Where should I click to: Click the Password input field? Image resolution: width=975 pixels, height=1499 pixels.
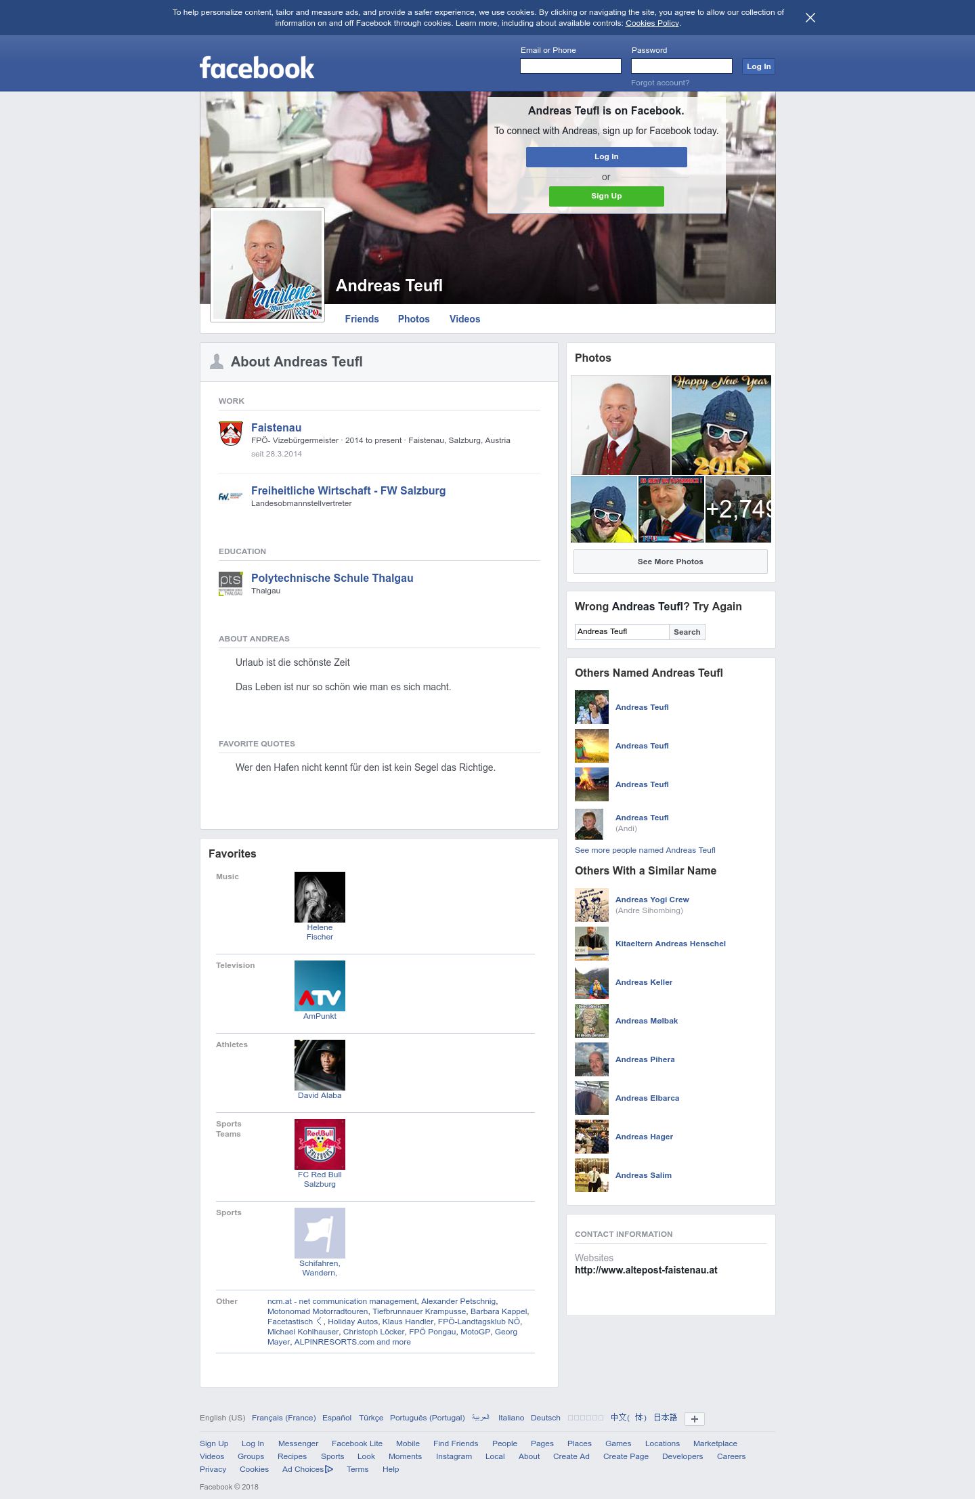point(681,66)
